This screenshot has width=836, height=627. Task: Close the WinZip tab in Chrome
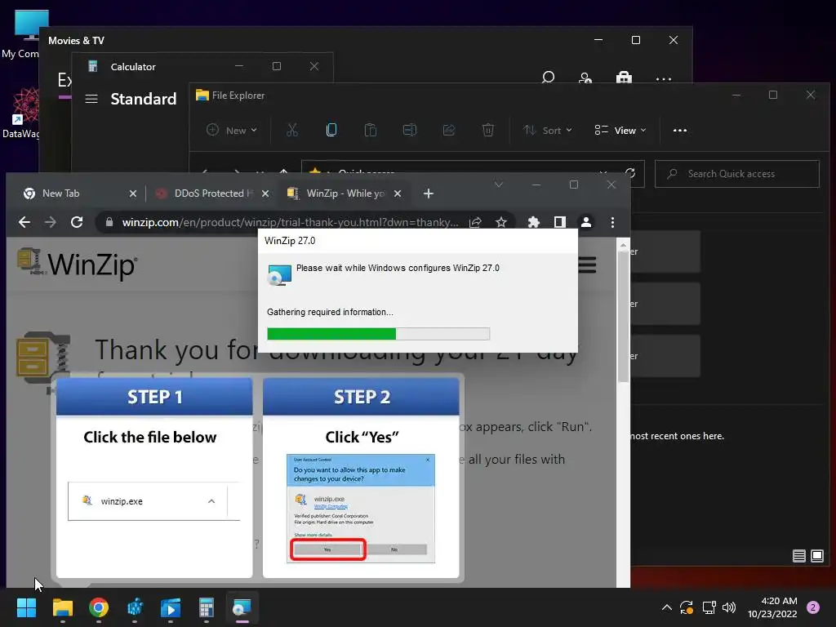[x=398, y=193]
